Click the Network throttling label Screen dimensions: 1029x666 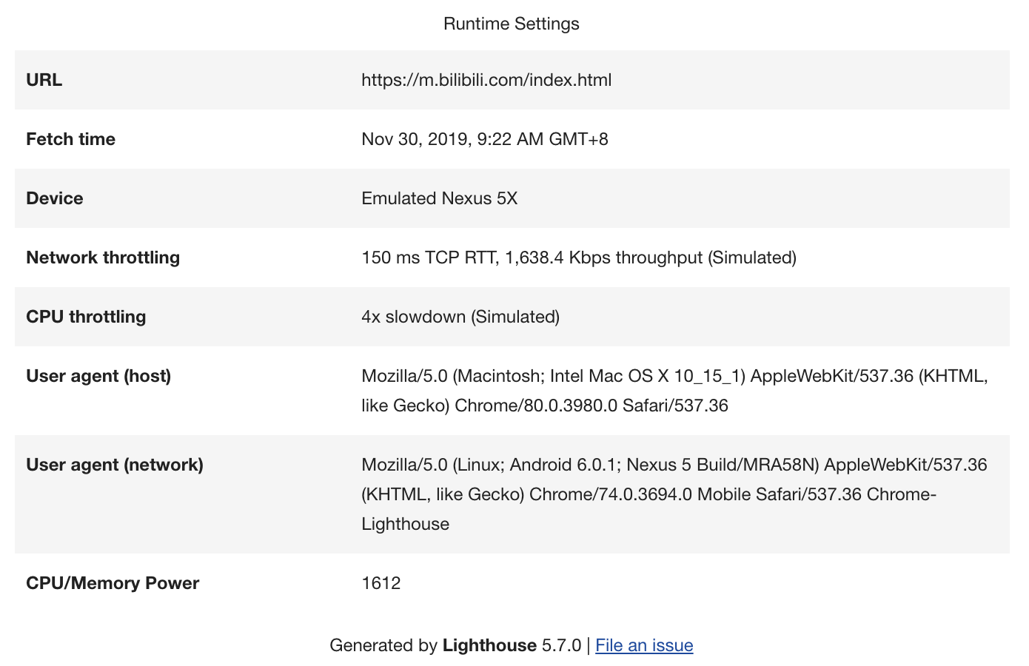coord(103,258)
